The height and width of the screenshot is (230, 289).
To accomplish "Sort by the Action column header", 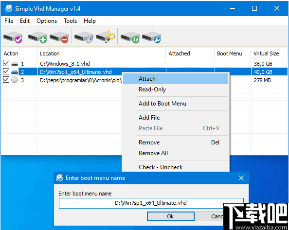I will click(x=19, y=53).
